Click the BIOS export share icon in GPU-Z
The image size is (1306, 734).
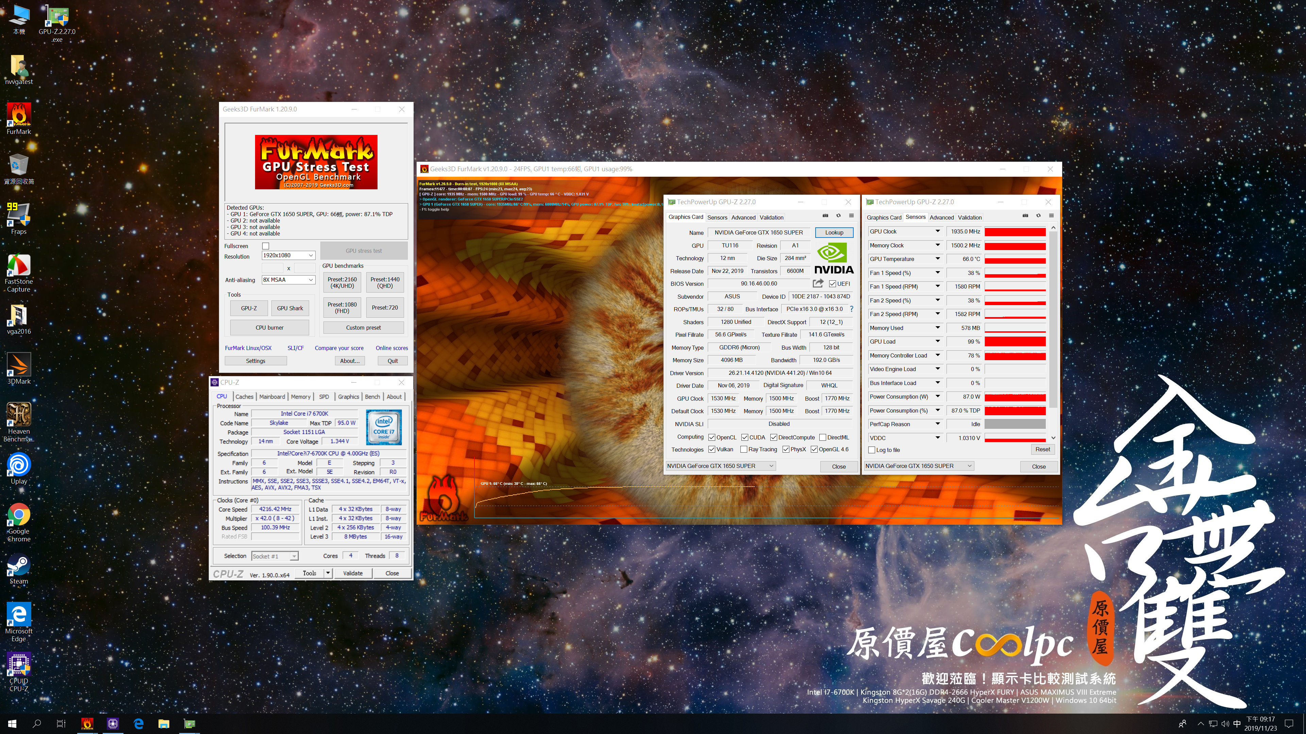point(818,283)
